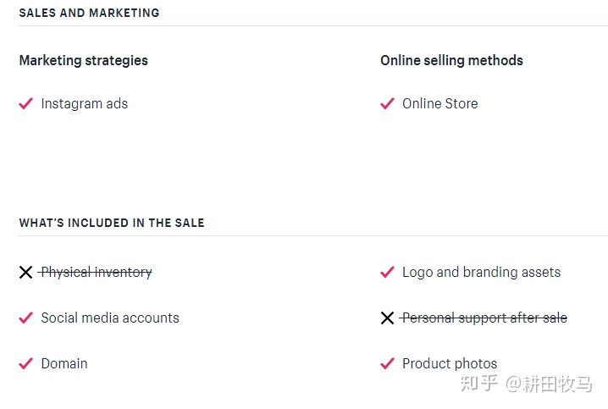The height and width of the screenshot is (409, 608).
Task: Click the Marketing strategies heading
Action: [x=83, y=60]
